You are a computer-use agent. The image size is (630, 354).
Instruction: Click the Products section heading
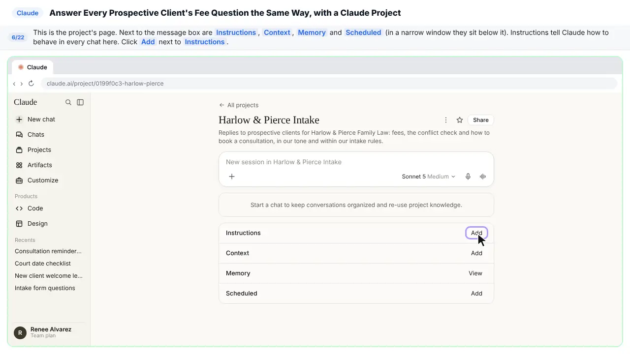tap(26, 196)
